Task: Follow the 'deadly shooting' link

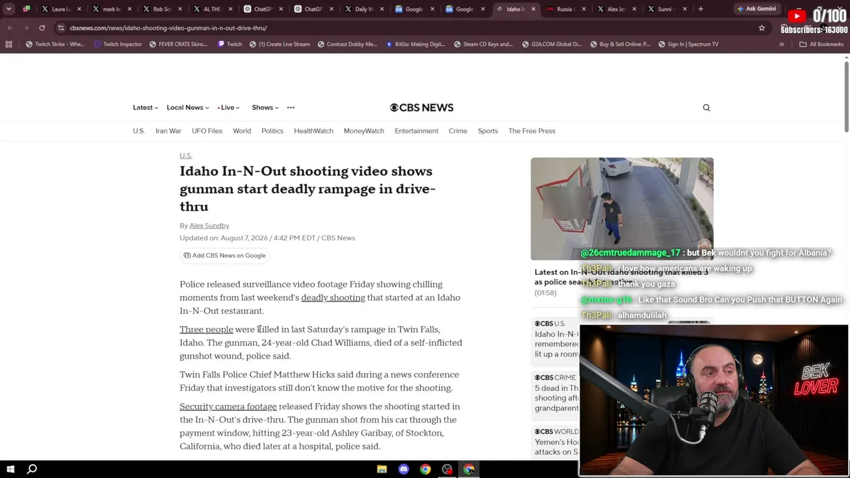Action: (x=333, y=297)
